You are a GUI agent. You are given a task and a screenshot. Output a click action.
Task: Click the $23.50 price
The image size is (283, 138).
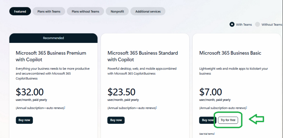(121, 92)
